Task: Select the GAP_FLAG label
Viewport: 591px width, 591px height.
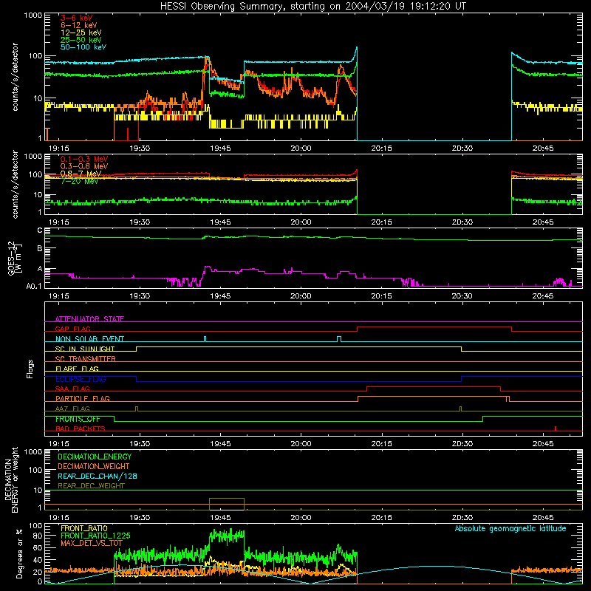Action: (x=72, y=329)
